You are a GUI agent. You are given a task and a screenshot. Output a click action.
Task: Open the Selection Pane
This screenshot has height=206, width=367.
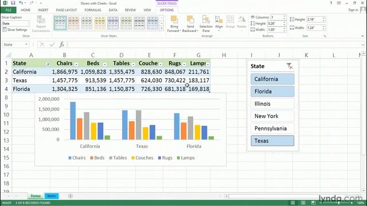point(206,24)
